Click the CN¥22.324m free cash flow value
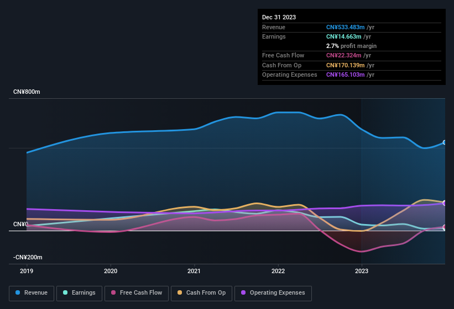454x309 pixels. point(344,55)
